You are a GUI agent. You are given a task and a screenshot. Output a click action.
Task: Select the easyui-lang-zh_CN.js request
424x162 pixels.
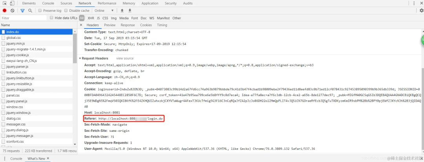[x=37, y=60]
